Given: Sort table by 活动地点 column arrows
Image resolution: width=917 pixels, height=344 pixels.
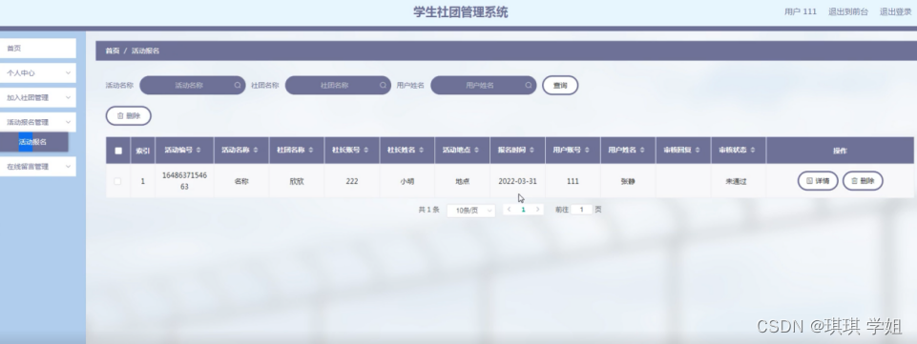Looking at the screenshot, I should coord(476,151).
